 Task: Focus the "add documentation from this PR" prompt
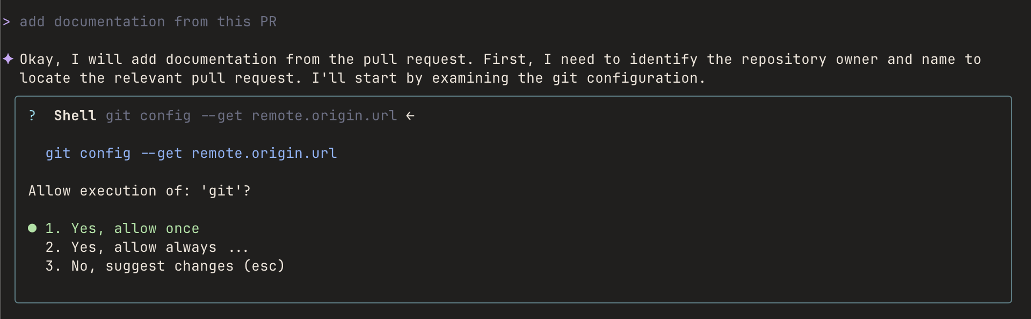click(x=148, y=22)
